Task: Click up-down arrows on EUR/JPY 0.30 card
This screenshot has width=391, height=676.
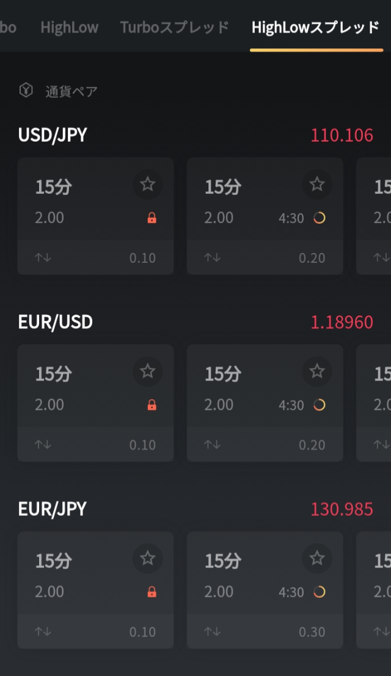Action: 213,631
